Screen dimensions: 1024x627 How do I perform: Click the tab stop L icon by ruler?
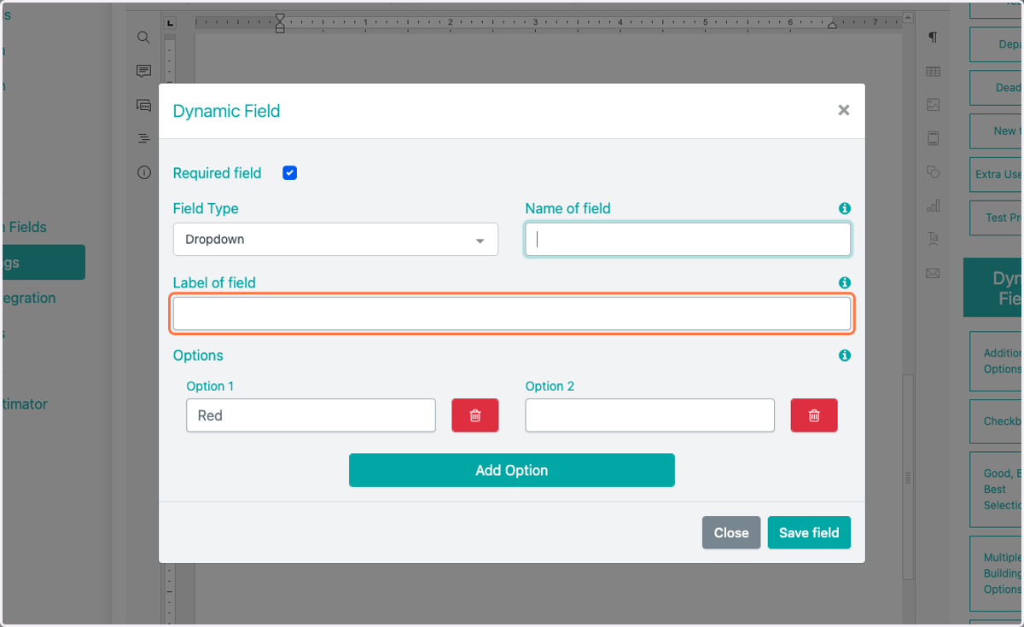pyautogui.click(x=171, y=22)
